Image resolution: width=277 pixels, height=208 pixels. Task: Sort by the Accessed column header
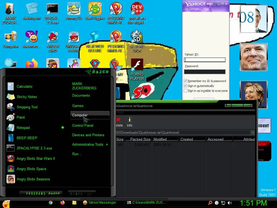[219, 139]
